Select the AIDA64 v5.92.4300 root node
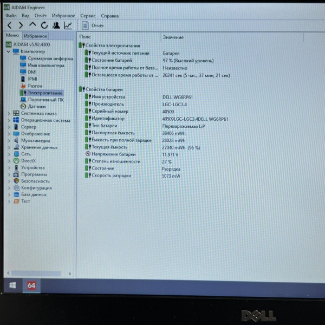The width and height of the screenshot is (325, 325). (28, 44)
